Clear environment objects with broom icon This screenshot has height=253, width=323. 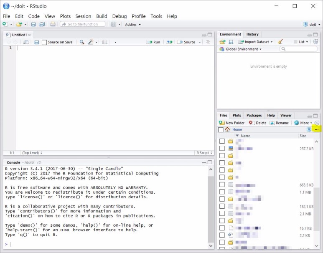coord(280,42)
